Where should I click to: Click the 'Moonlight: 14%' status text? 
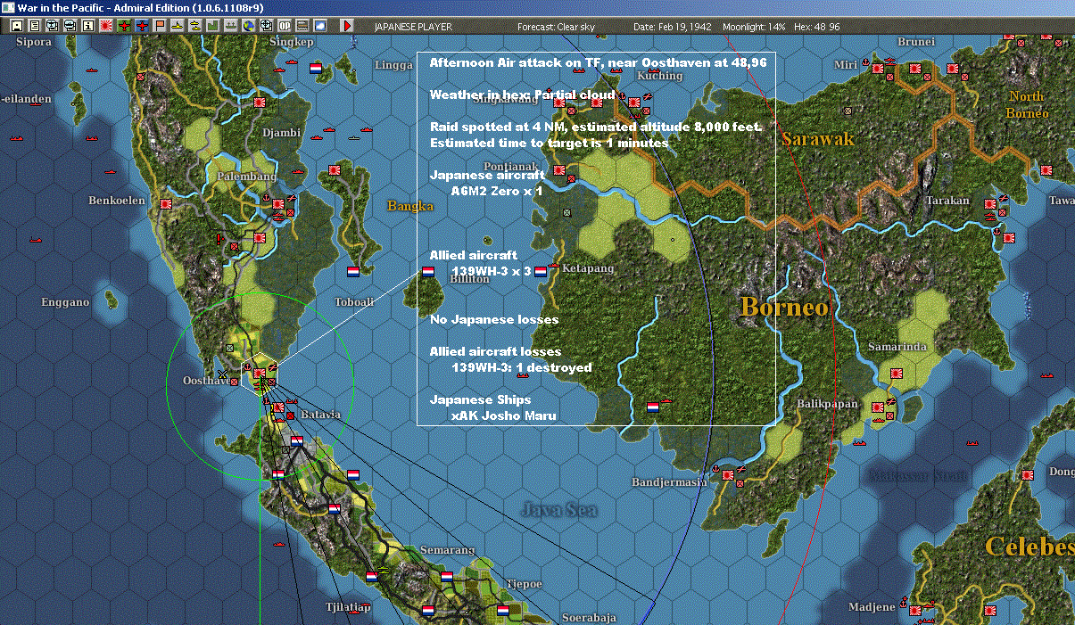click(754, 27)
